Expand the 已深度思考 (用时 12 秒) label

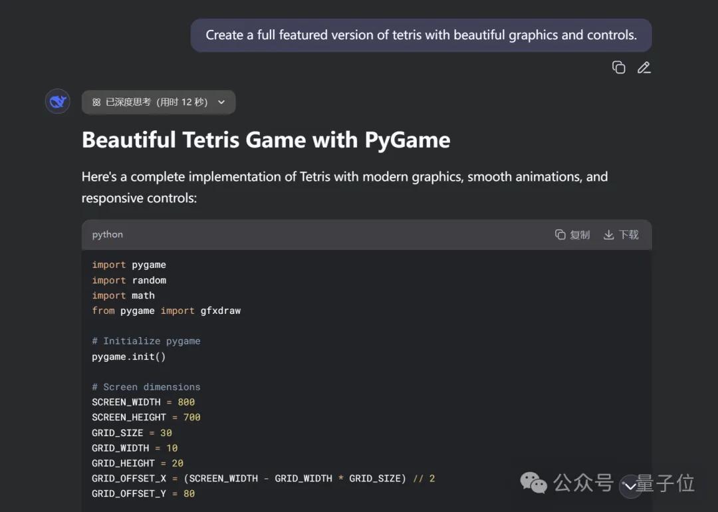pos(156,102)
